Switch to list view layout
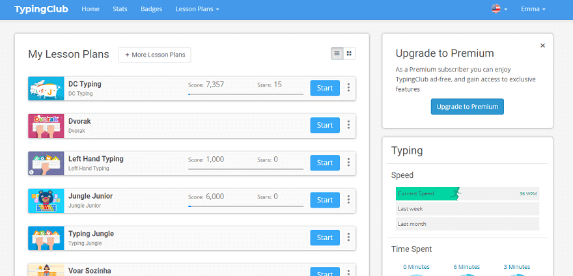The width and height of the screenshot is (573, 276). point(337,54)
